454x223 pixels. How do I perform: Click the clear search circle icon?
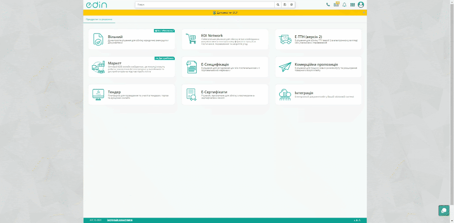pyautogui.click(x=291, y=5)
